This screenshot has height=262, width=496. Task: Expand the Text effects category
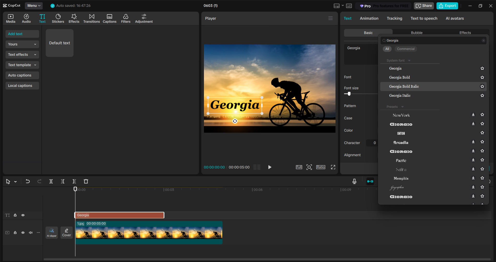coord(22,55)
